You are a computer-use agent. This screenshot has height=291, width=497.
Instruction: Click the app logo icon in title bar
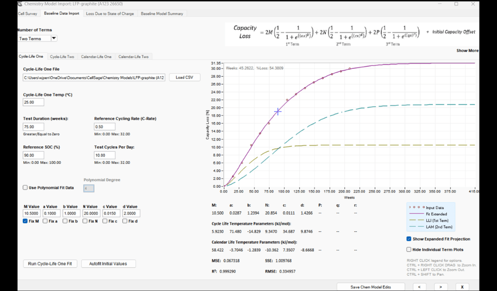point(19,4)
